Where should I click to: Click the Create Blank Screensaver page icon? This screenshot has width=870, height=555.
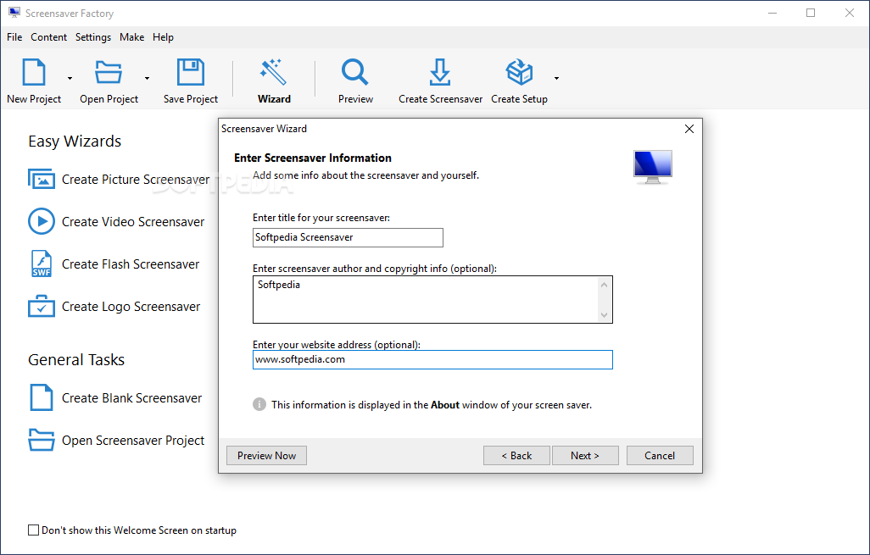pos(42,397)
